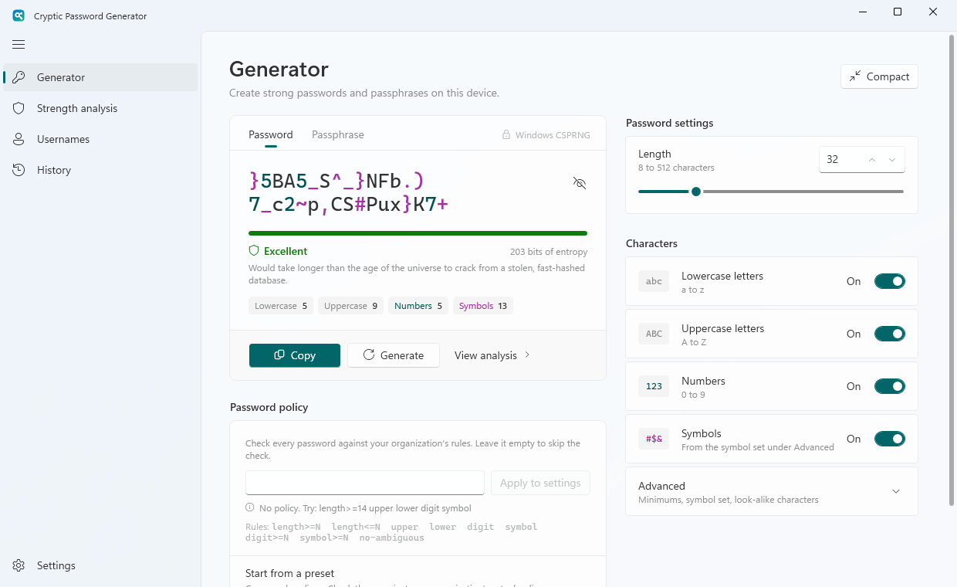Open Generator in the sidebar

point(100,77)
